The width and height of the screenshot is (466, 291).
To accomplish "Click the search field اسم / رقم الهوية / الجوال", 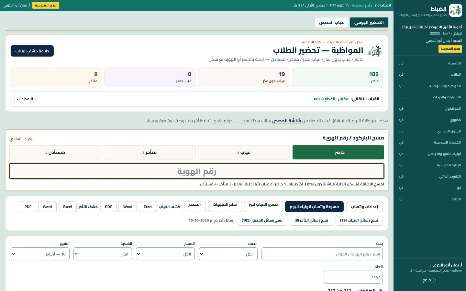I will 322,254.
